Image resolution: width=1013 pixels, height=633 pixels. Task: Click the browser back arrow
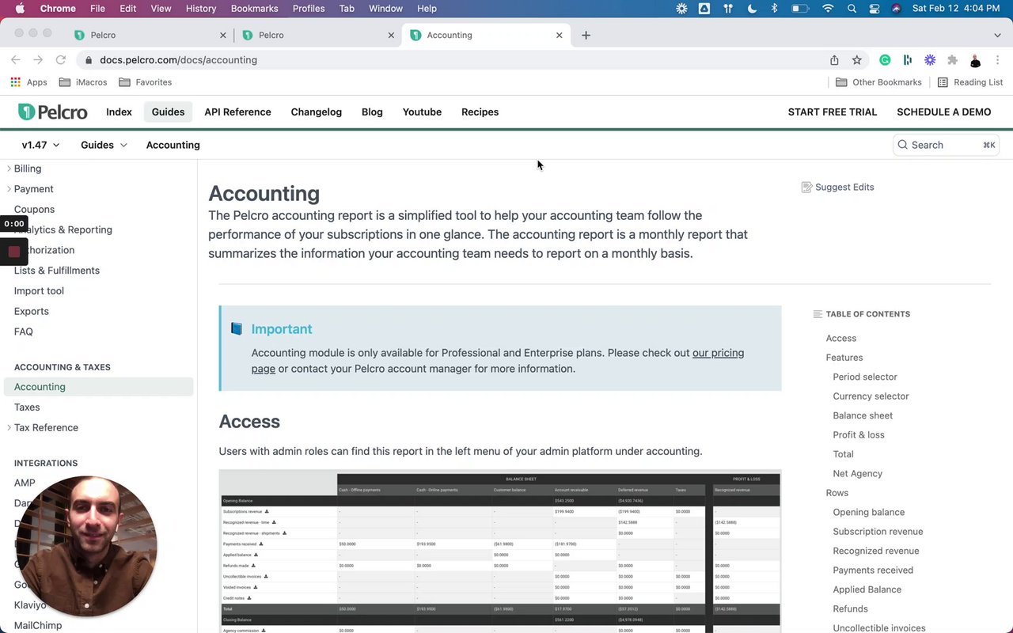[x=16, y=60]
